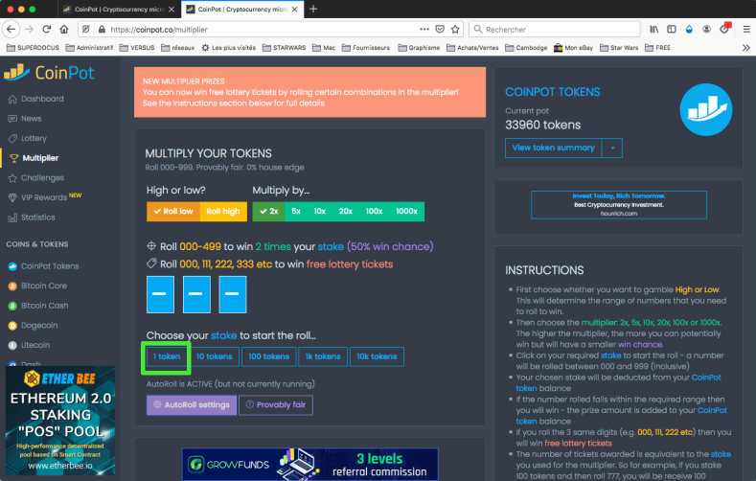This screenshot has height=481, width=756.
Task: Open Firefox library icon in toolbar
Action: pos(653,30)
